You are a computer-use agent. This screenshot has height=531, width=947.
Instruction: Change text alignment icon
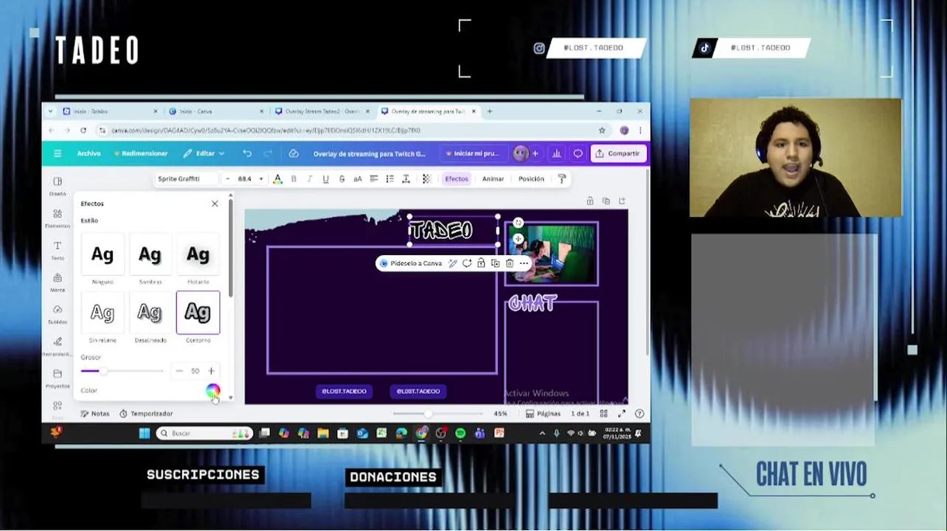click(x=374, y=178)
